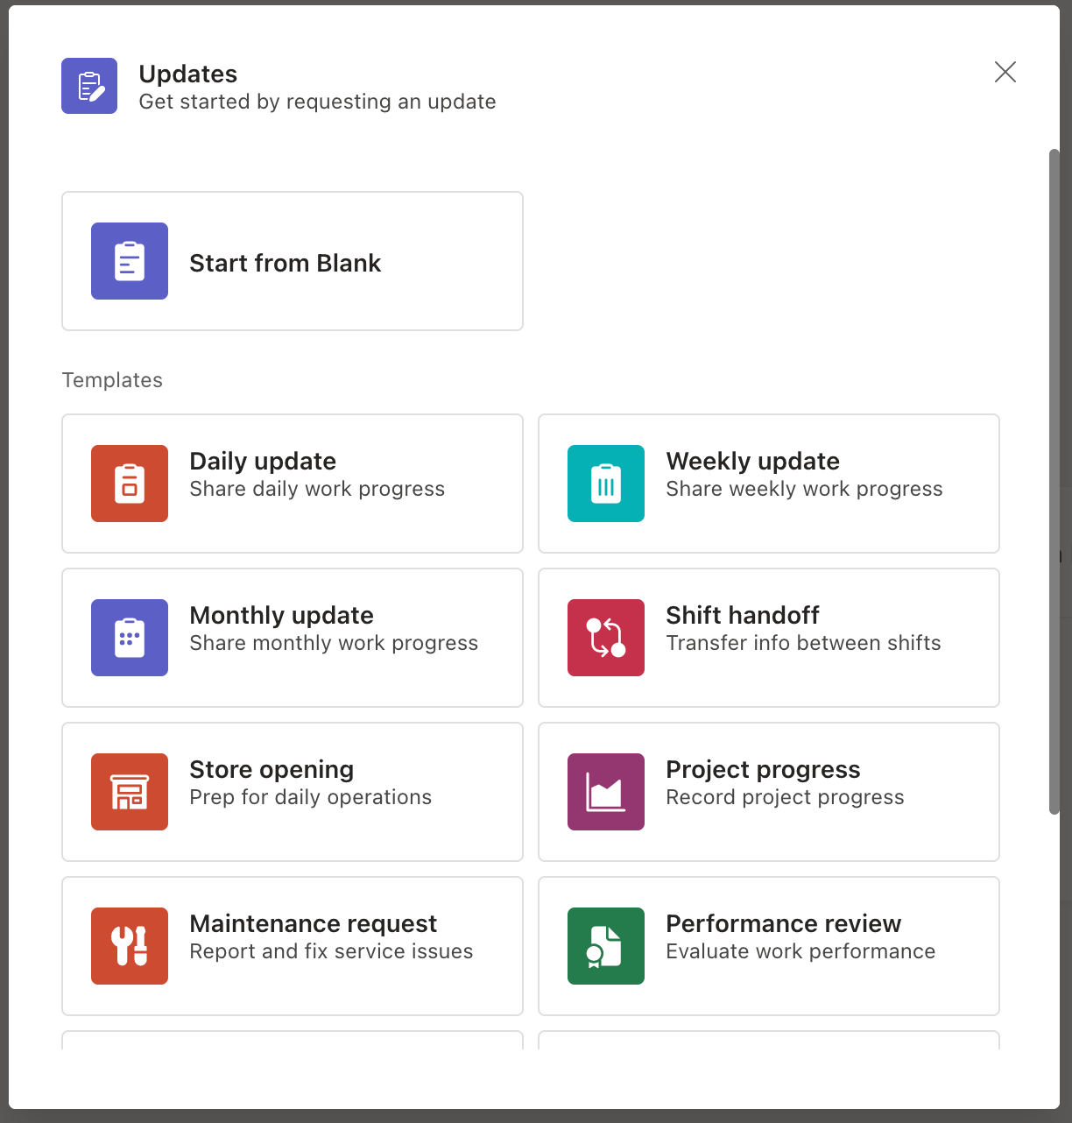
Task: Click the Start from Blank clipboard icon
Action: tap(130, 261)
